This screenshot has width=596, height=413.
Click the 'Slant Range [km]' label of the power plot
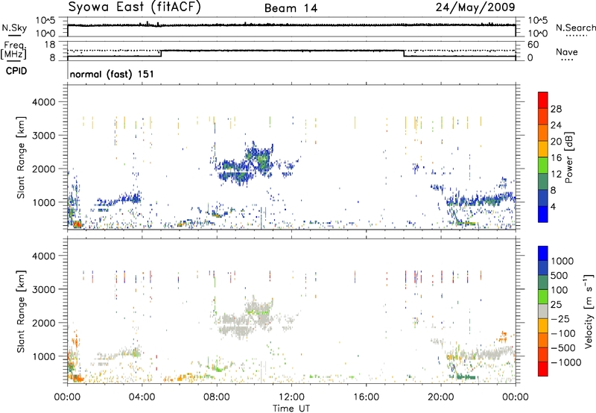pyautogui.click(x=22, y=157)
